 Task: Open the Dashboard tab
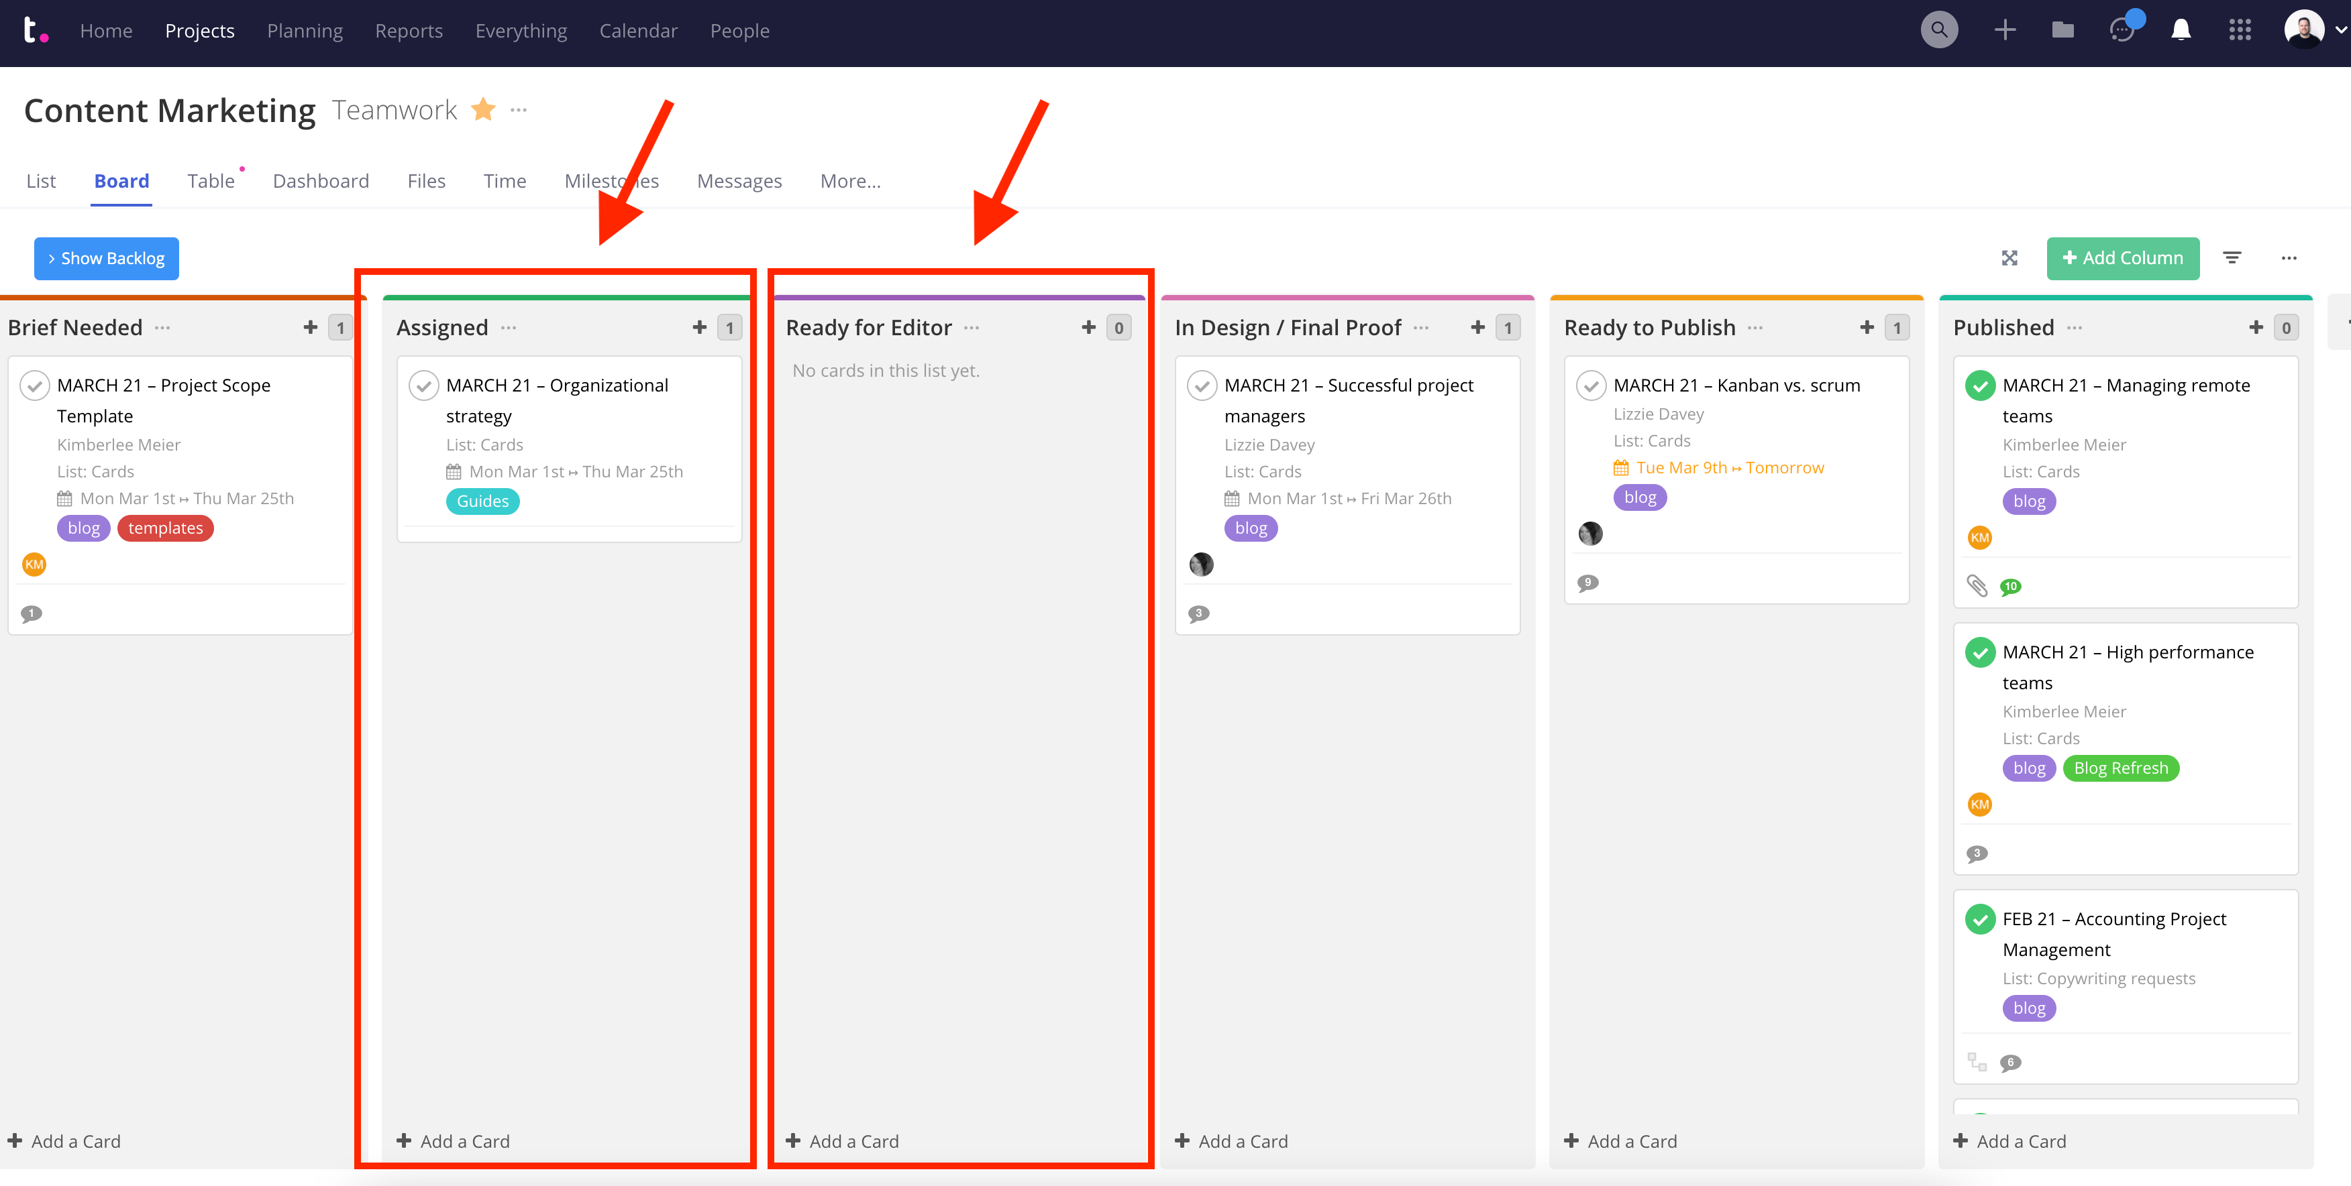[320, 180]
